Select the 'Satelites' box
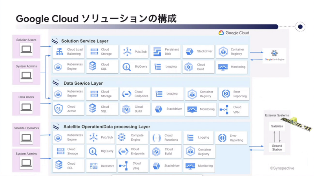This screenshot has height=176, width=314. pos(277,126)
